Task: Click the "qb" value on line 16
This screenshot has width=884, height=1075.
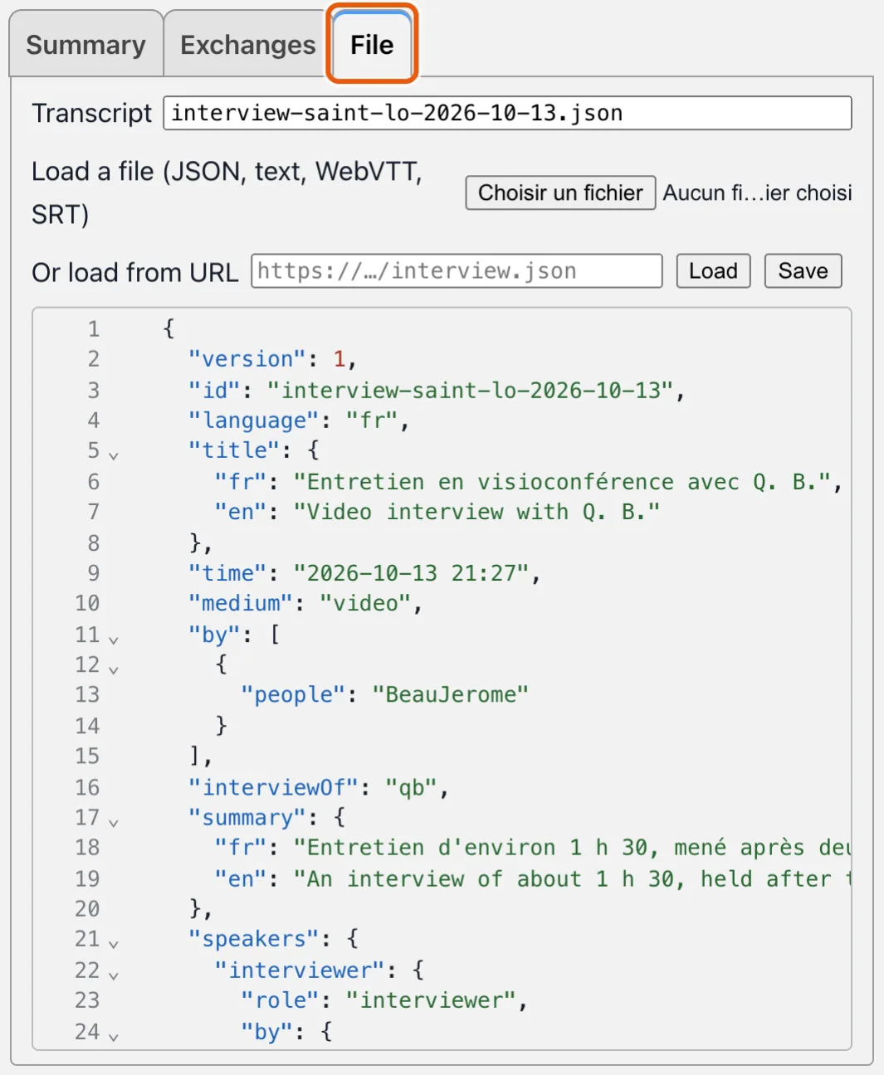Action: (411, 786)
